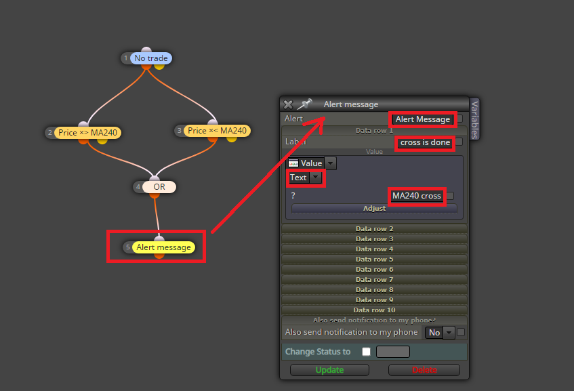This screenshot has width=574, height=391.
Task: Expand Data row 4
Action: [x=374, y=249]
